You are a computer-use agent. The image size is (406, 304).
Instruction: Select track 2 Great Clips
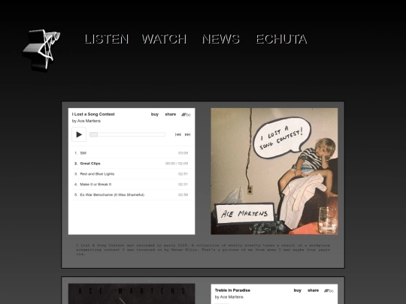132,164
